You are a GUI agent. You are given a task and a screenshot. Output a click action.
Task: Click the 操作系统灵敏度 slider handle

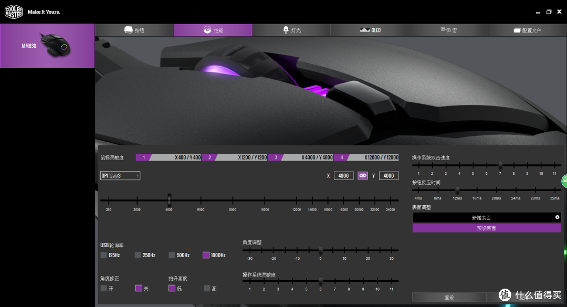click(320, 281)
